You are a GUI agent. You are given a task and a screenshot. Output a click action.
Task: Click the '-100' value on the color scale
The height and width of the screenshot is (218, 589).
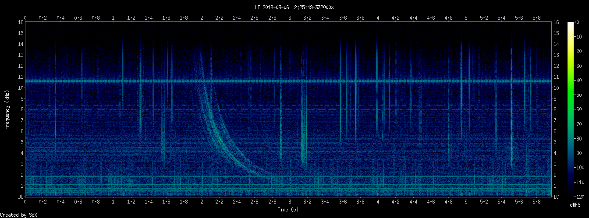[580, 168]
